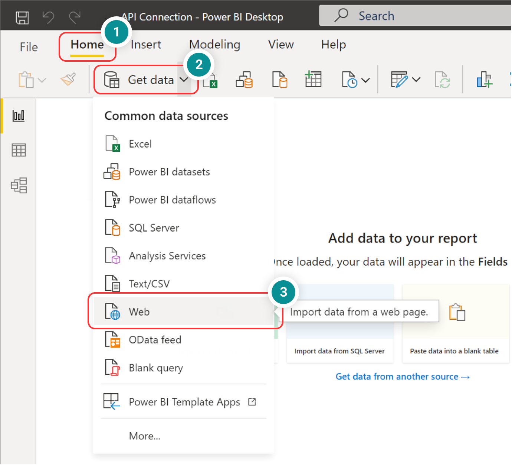Click the Save icon in title bar
The image size is (512, 465).
point(22,17)
